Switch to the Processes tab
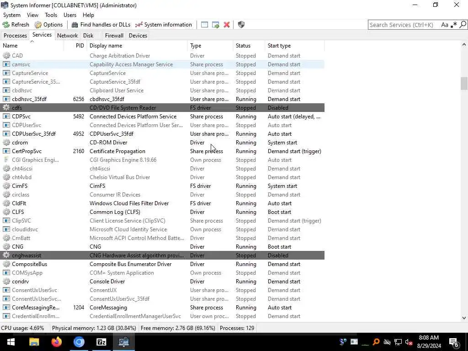 coord(15,36)
